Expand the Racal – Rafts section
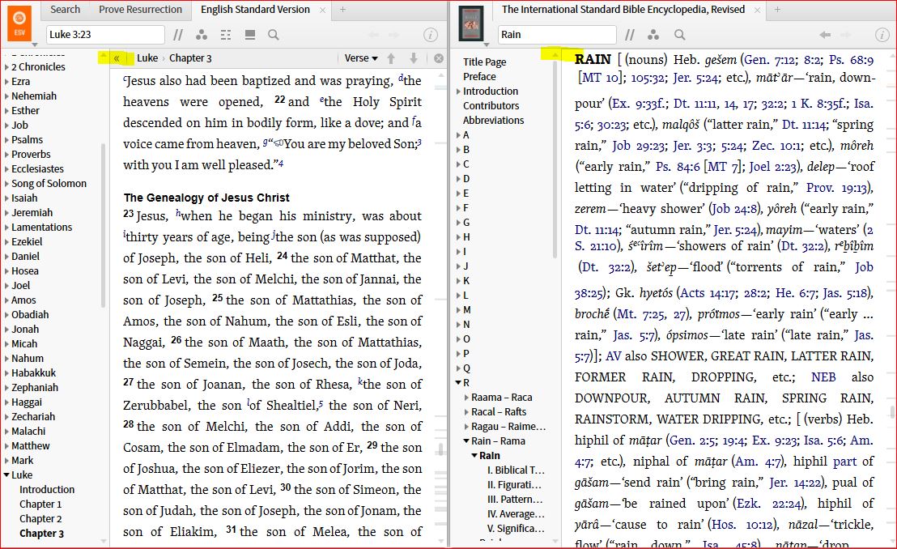 point(466,412)
